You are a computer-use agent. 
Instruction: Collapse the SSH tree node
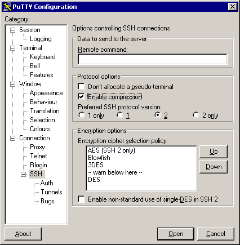23,174
